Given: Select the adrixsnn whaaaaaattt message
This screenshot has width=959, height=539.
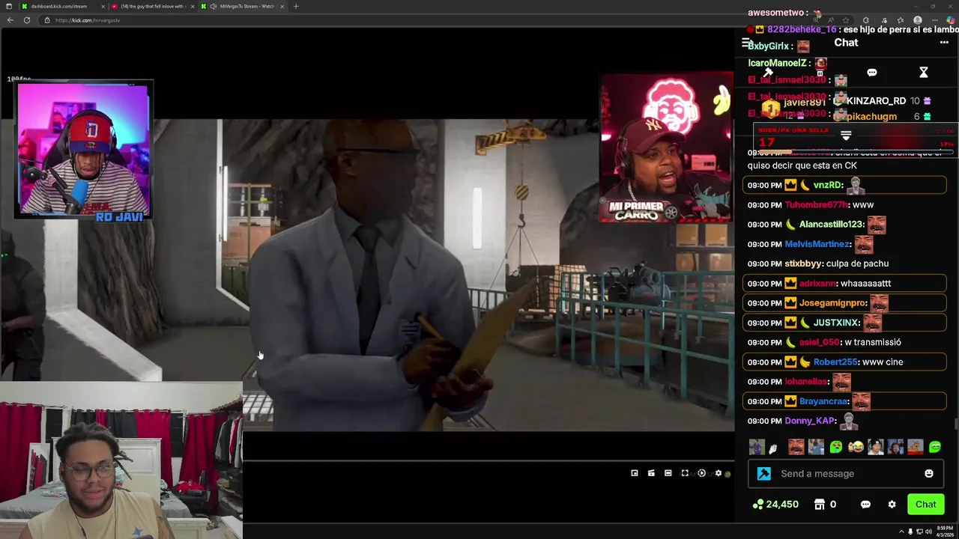Looking at the screenshot, I should (844, 283).
